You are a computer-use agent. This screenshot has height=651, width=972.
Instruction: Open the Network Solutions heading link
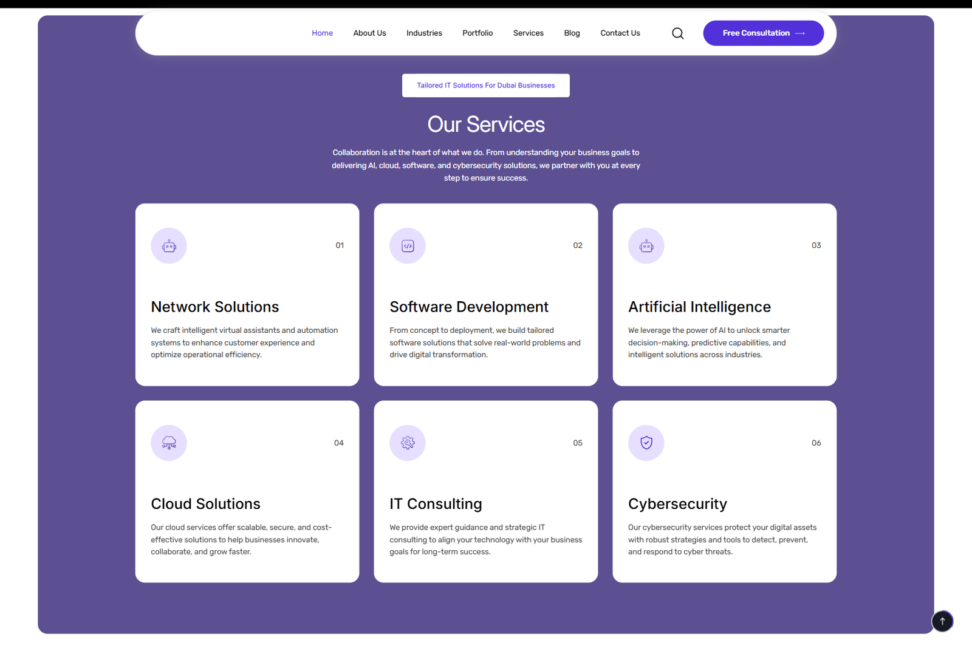(215, 307)
